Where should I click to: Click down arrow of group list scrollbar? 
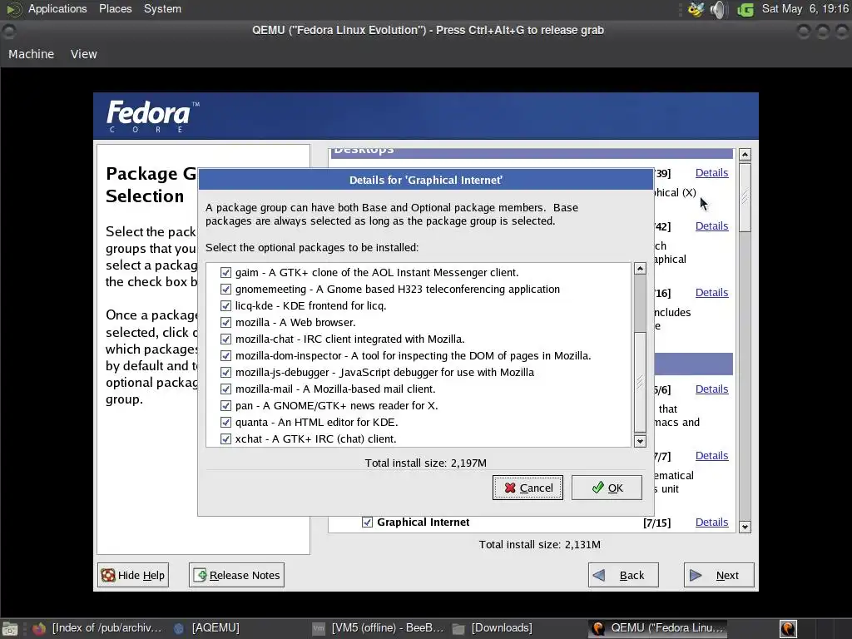click(745, 527)
